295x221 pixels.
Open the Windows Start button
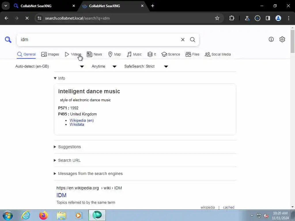8,215
